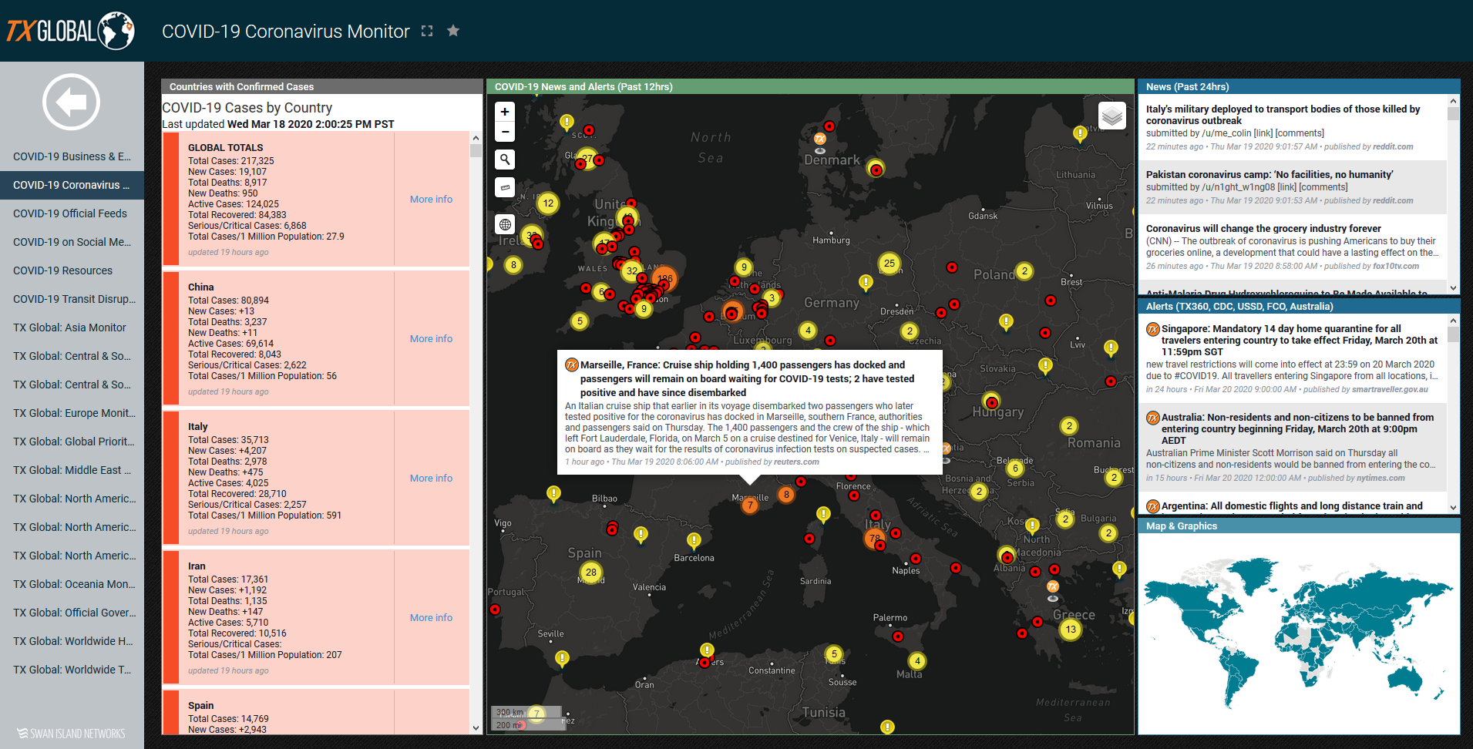Click More info for Italy

tap(431, 478)
